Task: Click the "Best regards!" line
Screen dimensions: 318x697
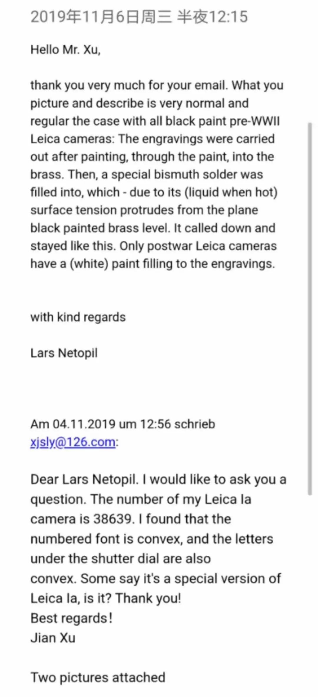Action: tap(72, 618)
